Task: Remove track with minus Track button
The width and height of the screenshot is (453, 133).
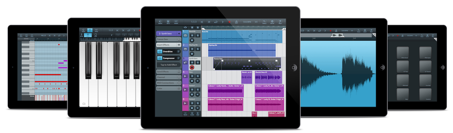Action: 185,114
